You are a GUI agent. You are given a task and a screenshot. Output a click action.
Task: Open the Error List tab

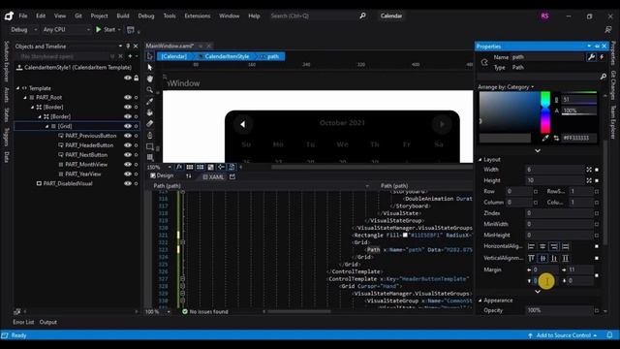point(23,322)
